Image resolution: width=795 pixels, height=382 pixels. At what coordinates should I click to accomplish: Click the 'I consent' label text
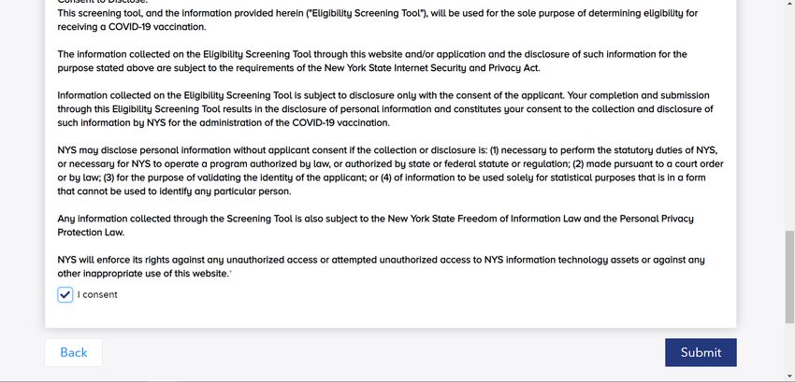pos(97,294)
